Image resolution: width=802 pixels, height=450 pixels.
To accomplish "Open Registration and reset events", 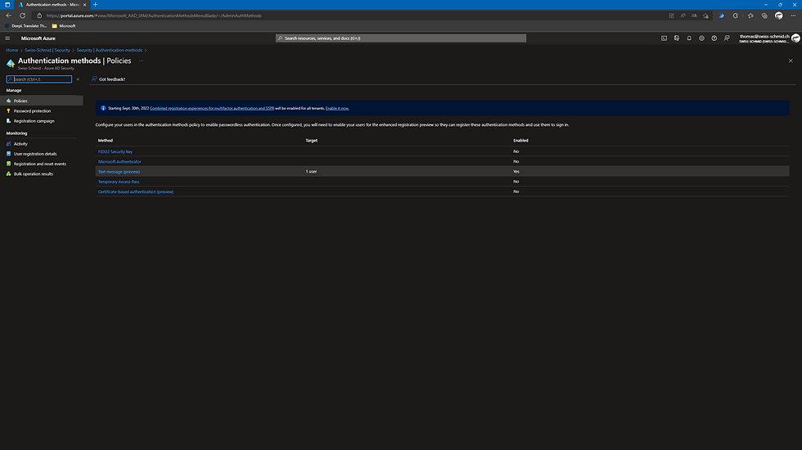I will tap(40, 164).
